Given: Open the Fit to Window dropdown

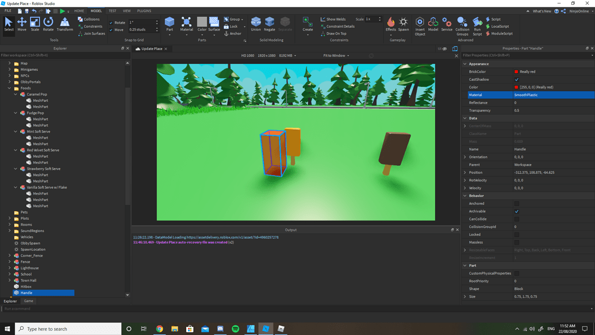Looking at the screenshot, I should click(x=336, y=55).
